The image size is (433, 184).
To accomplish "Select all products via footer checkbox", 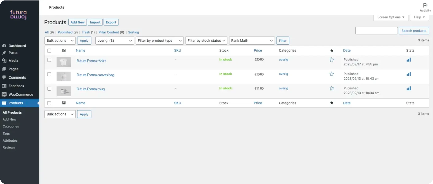I will 49,103.
